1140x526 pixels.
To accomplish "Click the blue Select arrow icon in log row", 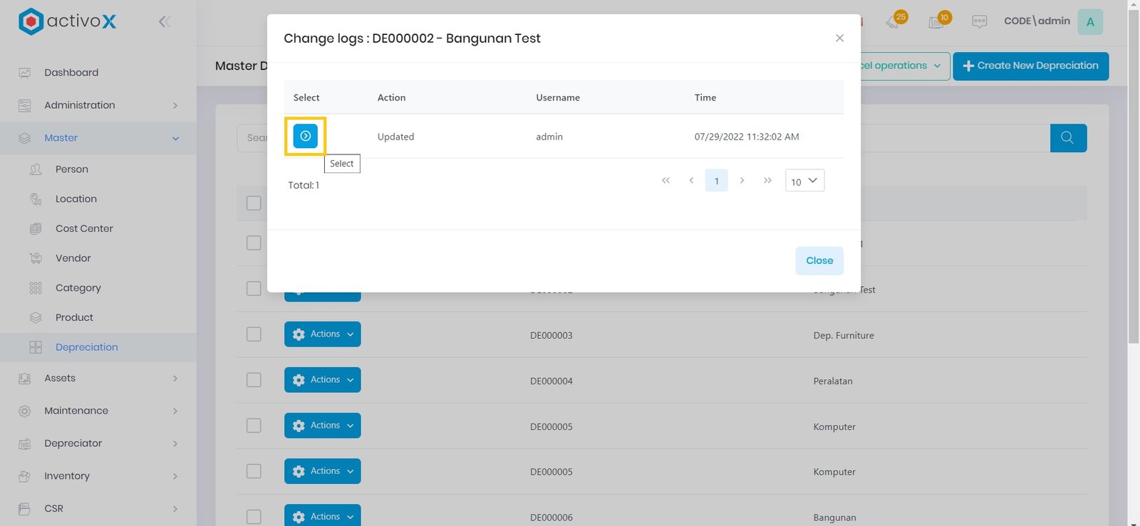I will tap(305, 136).
